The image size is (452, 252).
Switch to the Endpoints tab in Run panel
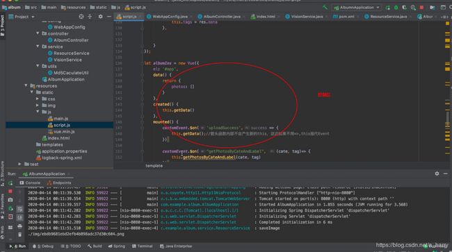[59, 183]
